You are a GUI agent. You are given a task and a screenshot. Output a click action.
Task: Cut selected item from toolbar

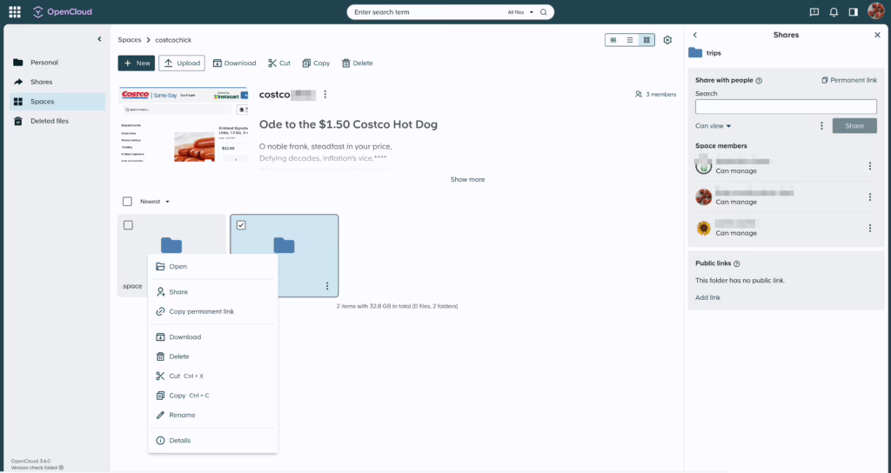coord(279,63)
